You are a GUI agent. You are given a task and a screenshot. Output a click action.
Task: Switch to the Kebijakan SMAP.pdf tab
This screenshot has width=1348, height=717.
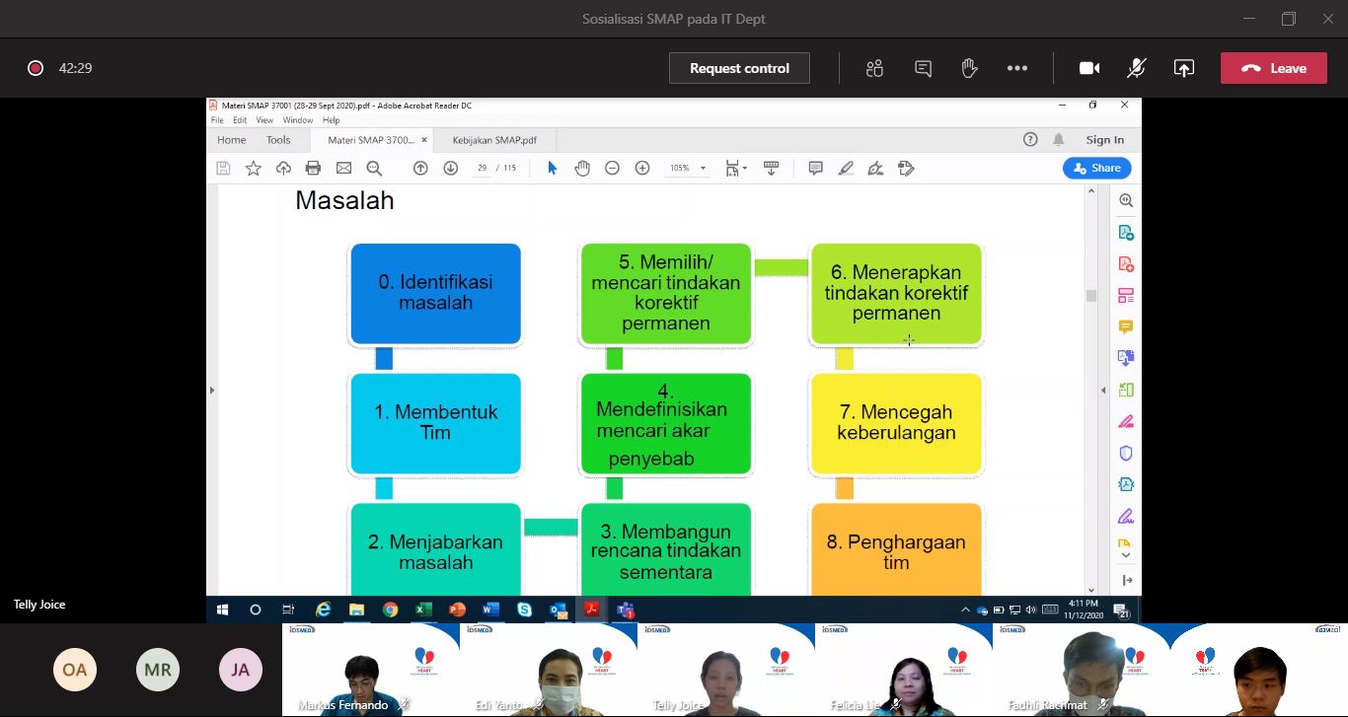[x=494, y=140]
